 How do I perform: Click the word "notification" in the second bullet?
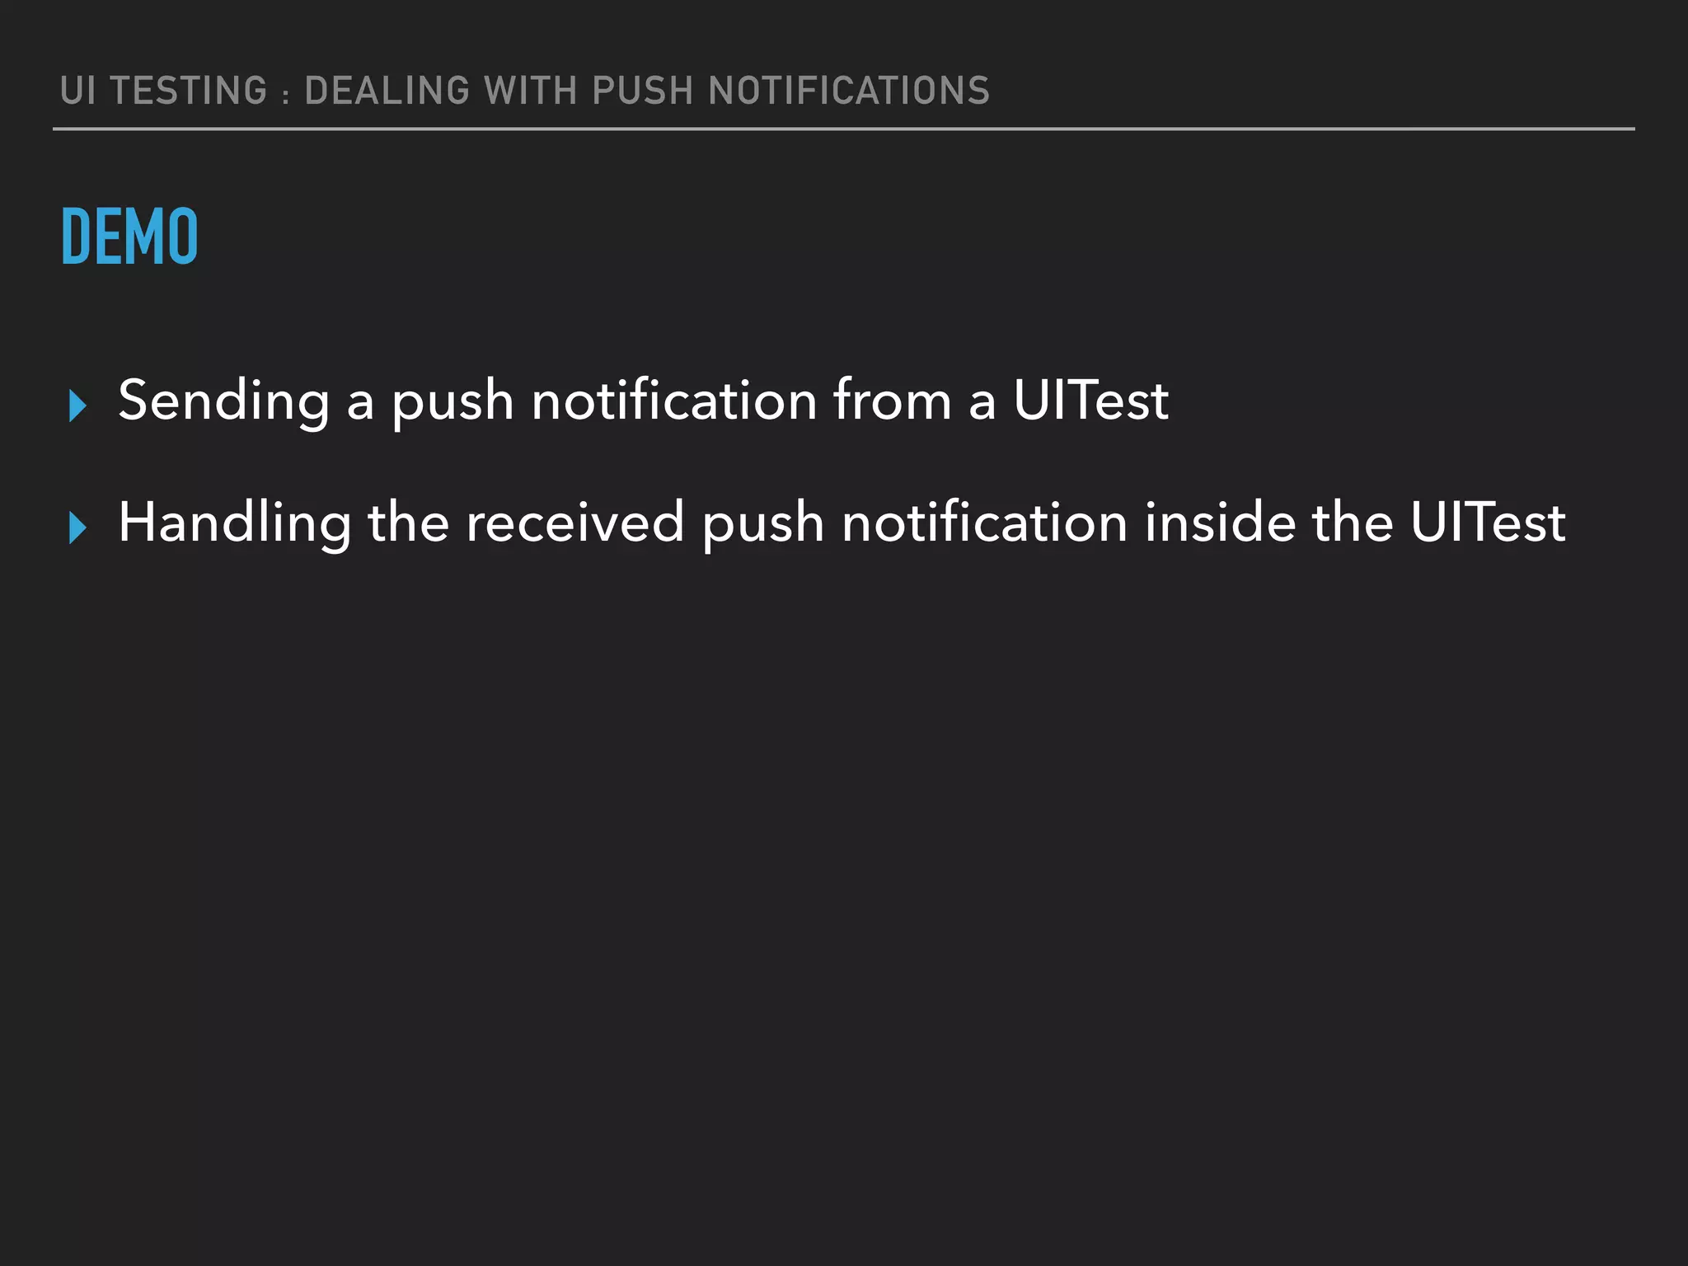985,522
